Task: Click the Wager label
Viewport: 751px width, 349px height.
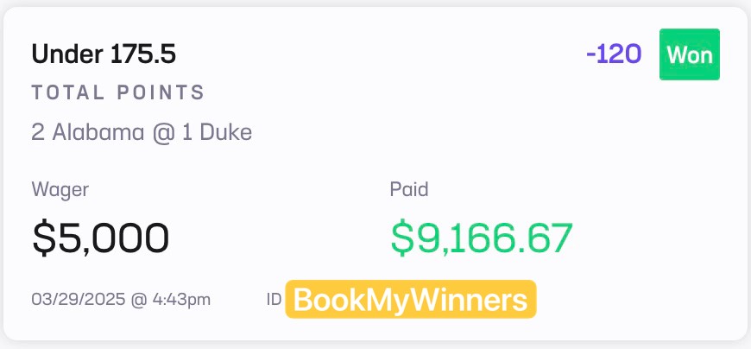Action: coord(60,190)
